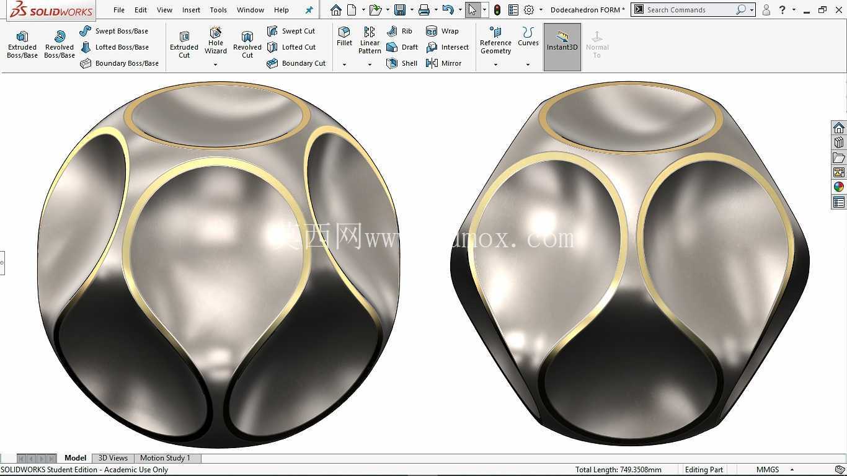Viewport: 847px width, 476px height.
Task: Save the document
Action: (400, 10)
